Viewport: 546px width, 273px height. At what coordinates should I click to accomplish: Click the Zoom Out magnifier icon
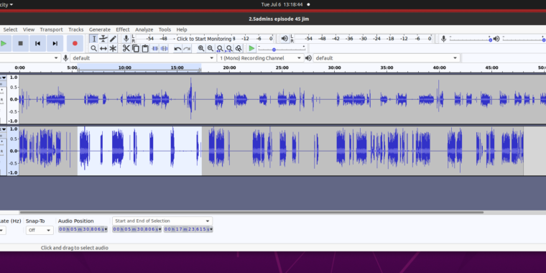tap(210, 48)
